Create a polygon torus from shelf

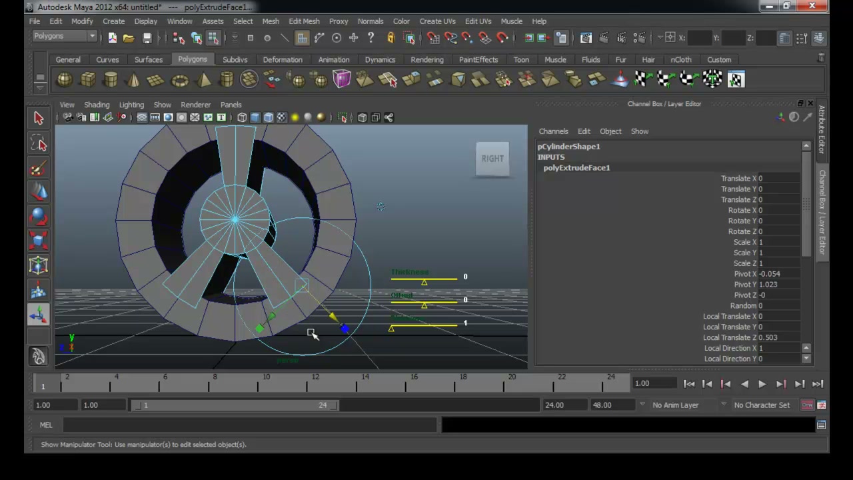[180, 80]
